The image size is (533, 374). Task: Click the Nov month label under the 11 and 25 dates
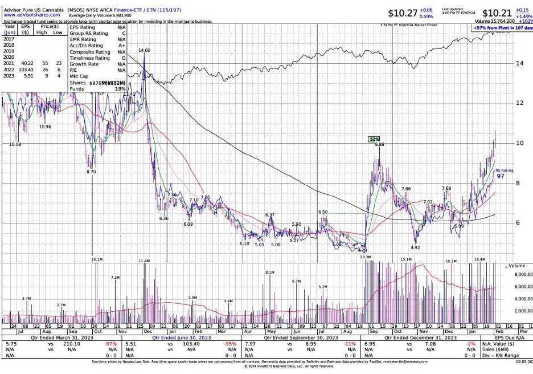tap(122, 331)
